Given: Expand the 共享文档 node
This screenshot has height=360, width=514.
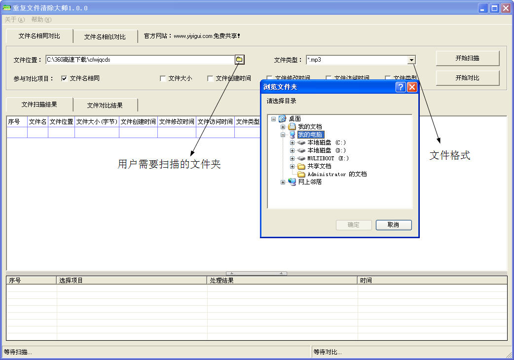Looking at the screenshot, I should pyautogui.click(x=292, y=166).
